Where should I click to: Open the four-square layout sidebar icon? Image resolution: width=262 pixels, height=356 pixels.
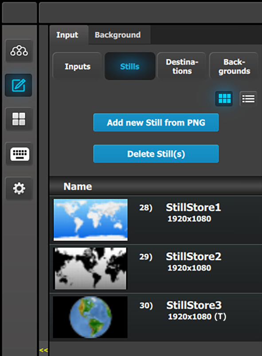point(19,119)
